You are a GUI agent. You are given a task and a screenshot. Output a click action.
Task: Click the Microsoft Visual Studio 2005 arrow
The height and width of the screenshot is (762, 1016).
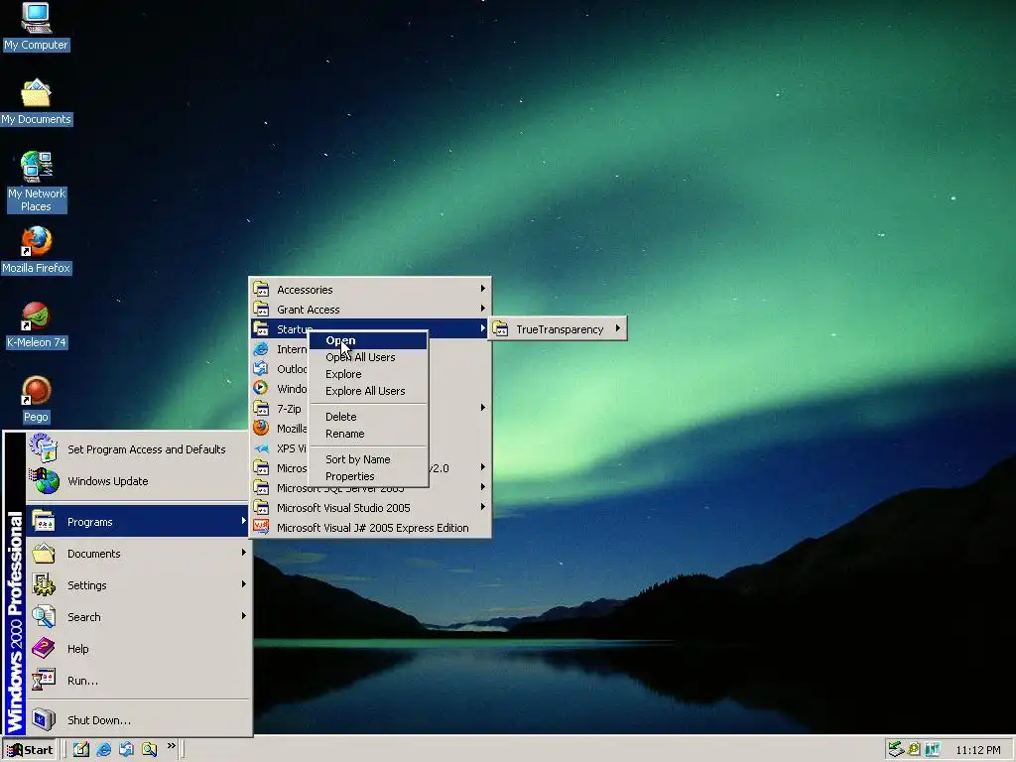pyautogui.click(x=483, y=507)
